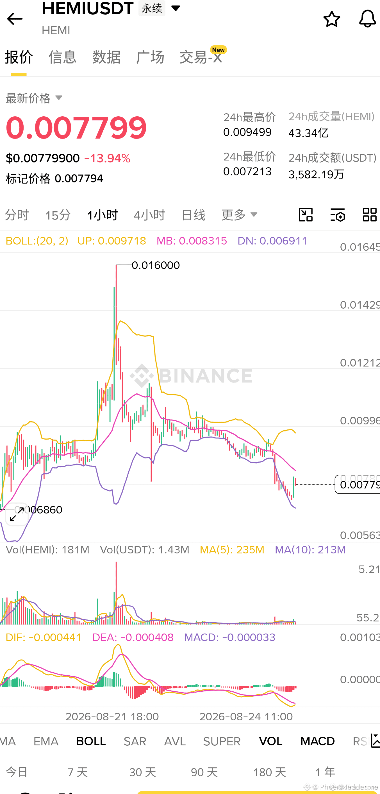This screenshot has height=794, width=380.
Task: Show 今日 performance range
Action: (x=17, y=772)
